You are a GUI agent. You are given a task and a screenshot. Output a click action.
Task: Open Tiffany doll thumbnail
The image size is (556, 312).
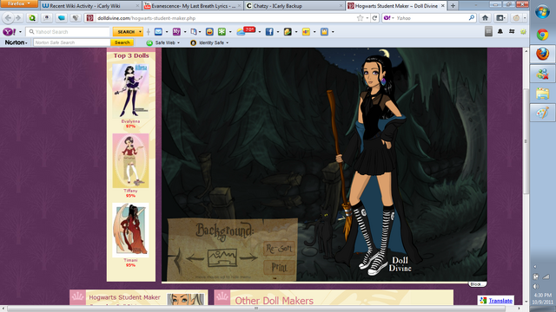tap(130, 160)
